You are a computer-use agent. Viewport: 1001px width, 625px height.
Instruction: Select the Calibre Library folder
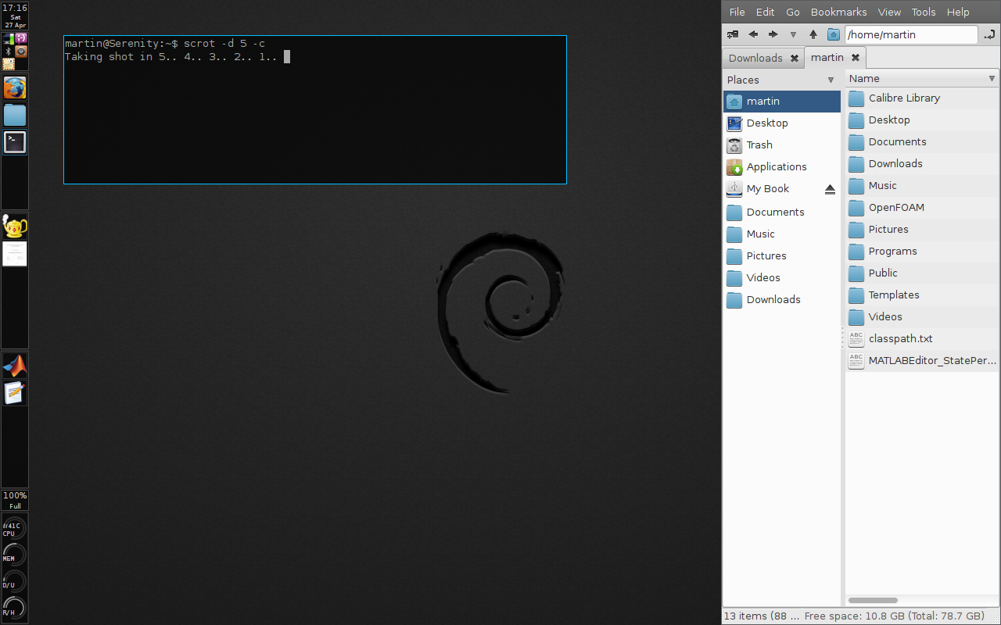point(922,98)
